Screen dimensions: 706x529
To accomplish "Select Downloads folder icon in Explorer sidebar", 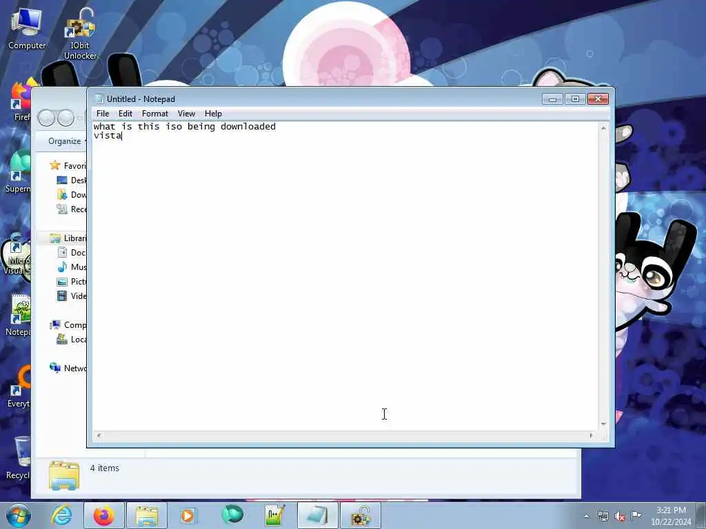I will pos(62,195).
